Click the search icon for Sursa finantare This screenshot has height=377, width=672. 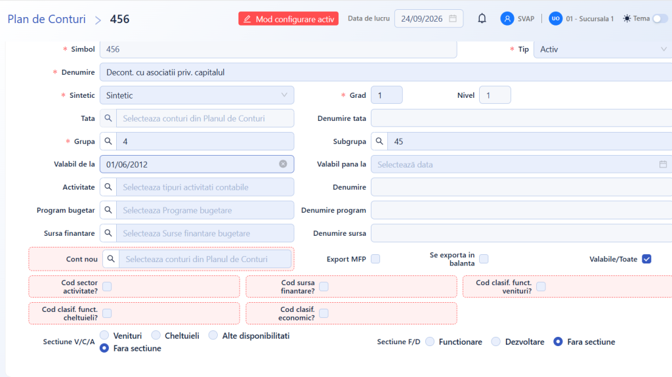(108, 233)
